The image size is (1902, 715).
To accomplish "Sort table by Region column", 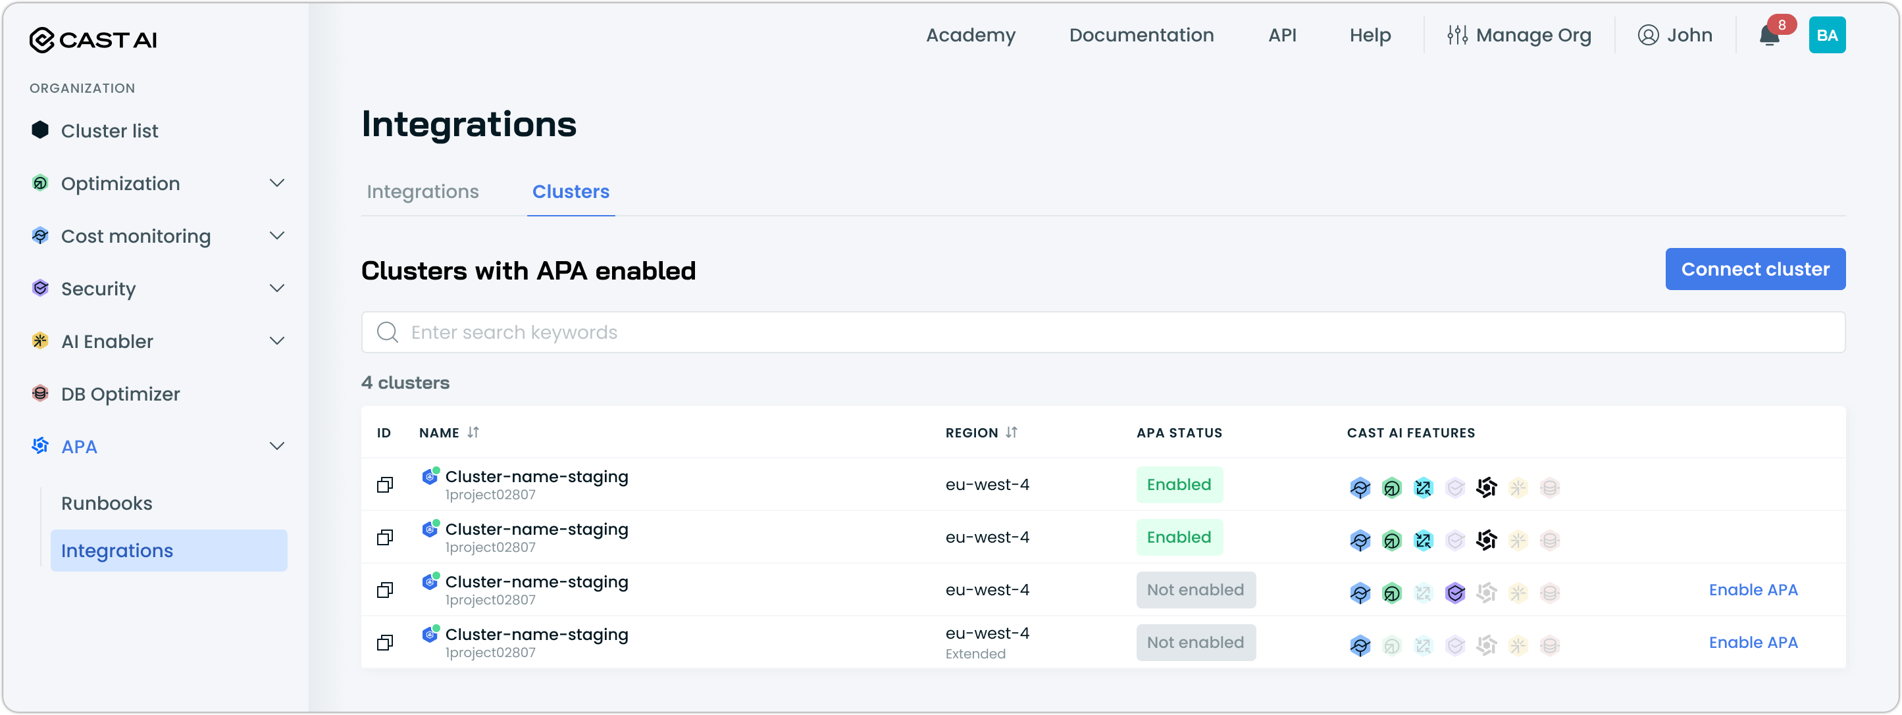I will [1011, 432].
